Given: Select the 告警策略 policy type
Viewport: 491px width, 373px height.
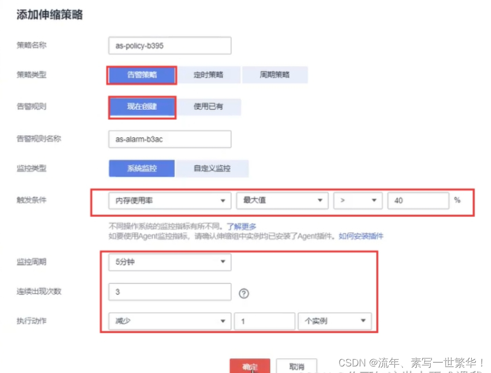Looking at the screenshot, I should pyautogui.click(x=142, y=74).
